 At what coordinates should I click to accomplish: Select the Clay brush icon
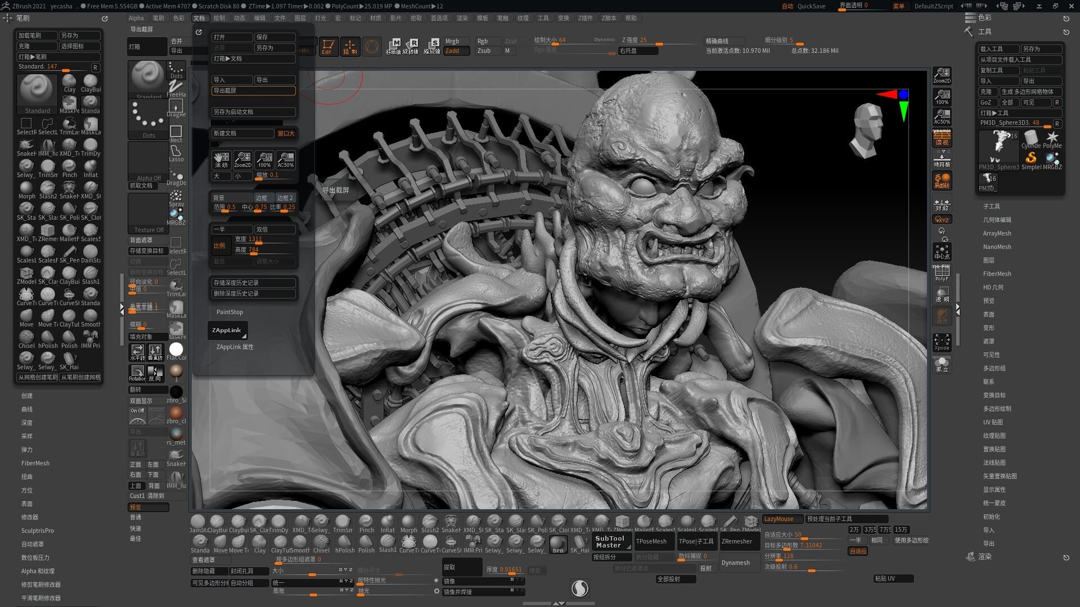pos(69,83)
